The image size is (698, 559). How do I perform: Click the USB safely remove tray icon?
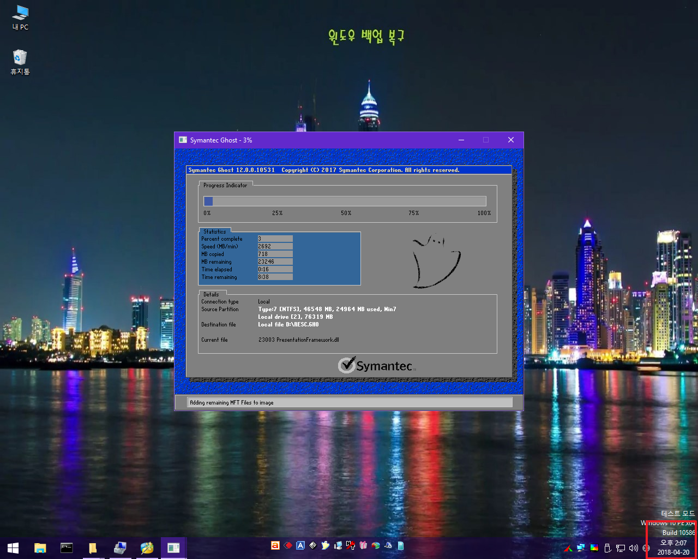point(607,548)
